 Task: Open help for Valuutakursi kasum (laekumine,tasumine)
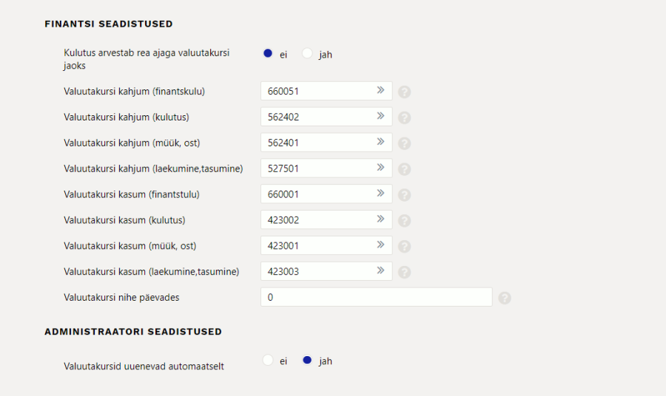[x=404, y=272]
